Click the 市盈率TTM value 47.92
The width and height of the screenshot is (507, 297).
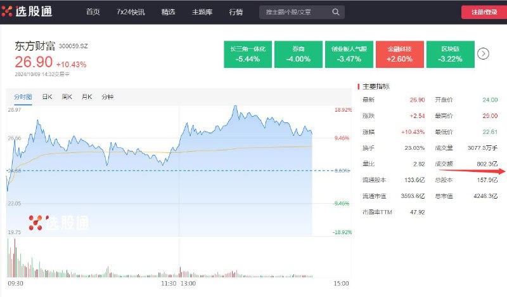point(417,212)
